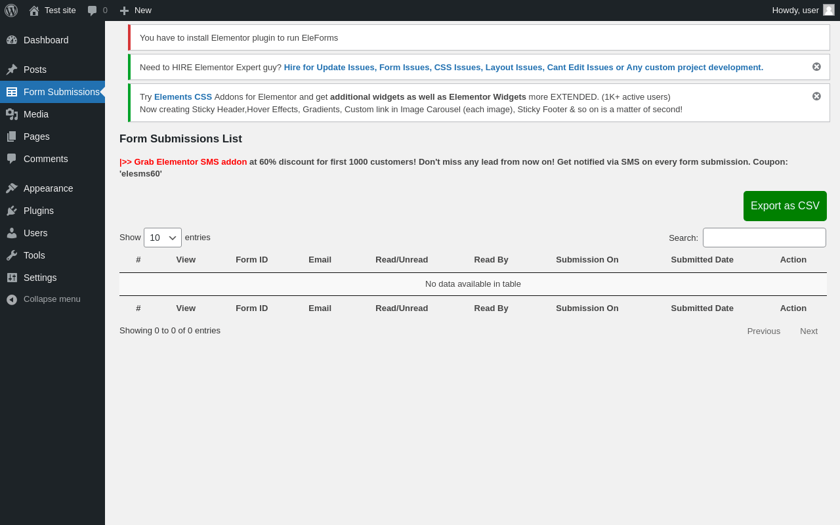Click the Users person icon
The image size is (840, 525).
coord(12,233)
